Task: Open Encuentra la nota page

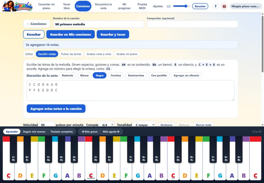Action: pyautogui.click(x=103, y=6)
